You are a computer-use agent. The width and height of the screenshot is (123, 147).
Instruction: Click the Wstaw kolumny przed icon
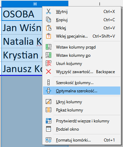pyautogui.click(x=49, y=47)
